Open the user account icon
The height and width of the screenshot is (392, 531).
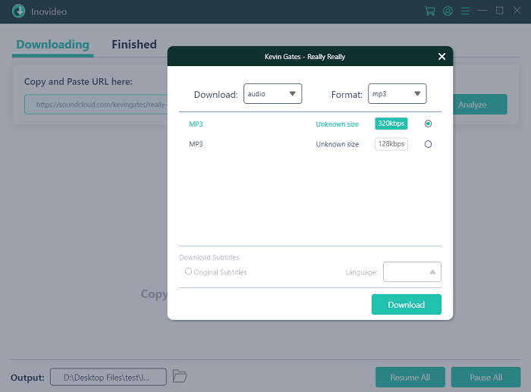click(x=448, y=11)
